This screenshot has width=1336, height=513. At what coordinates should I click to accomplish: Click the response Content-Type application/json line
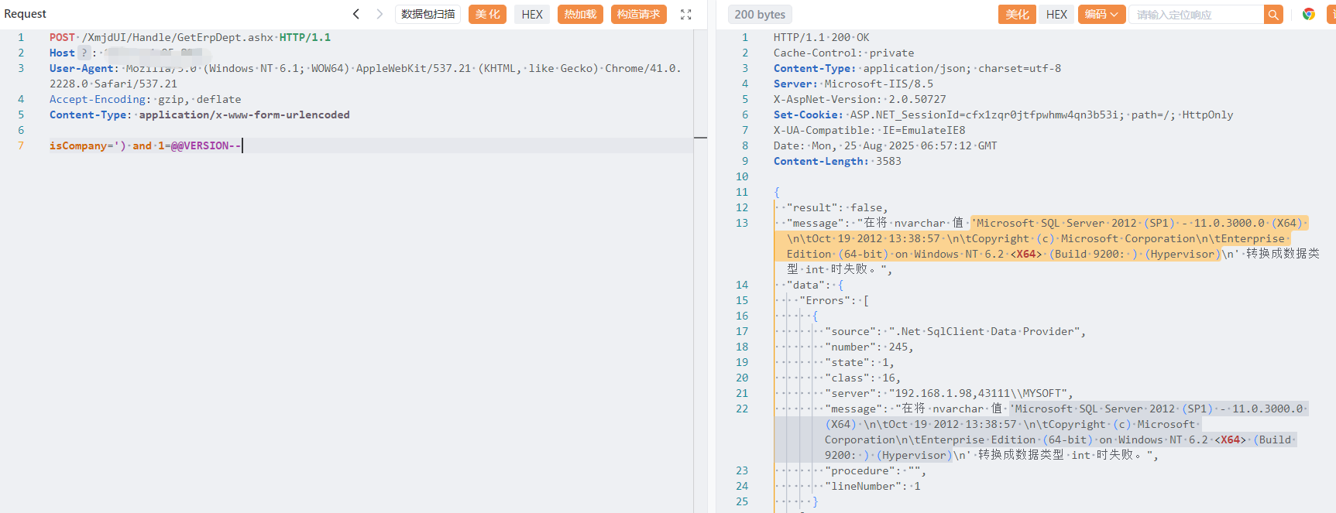918,68
